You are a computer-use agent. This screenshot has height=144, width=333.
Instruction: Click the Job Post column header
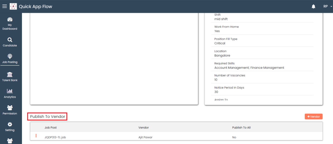click(x=50, y=128)
